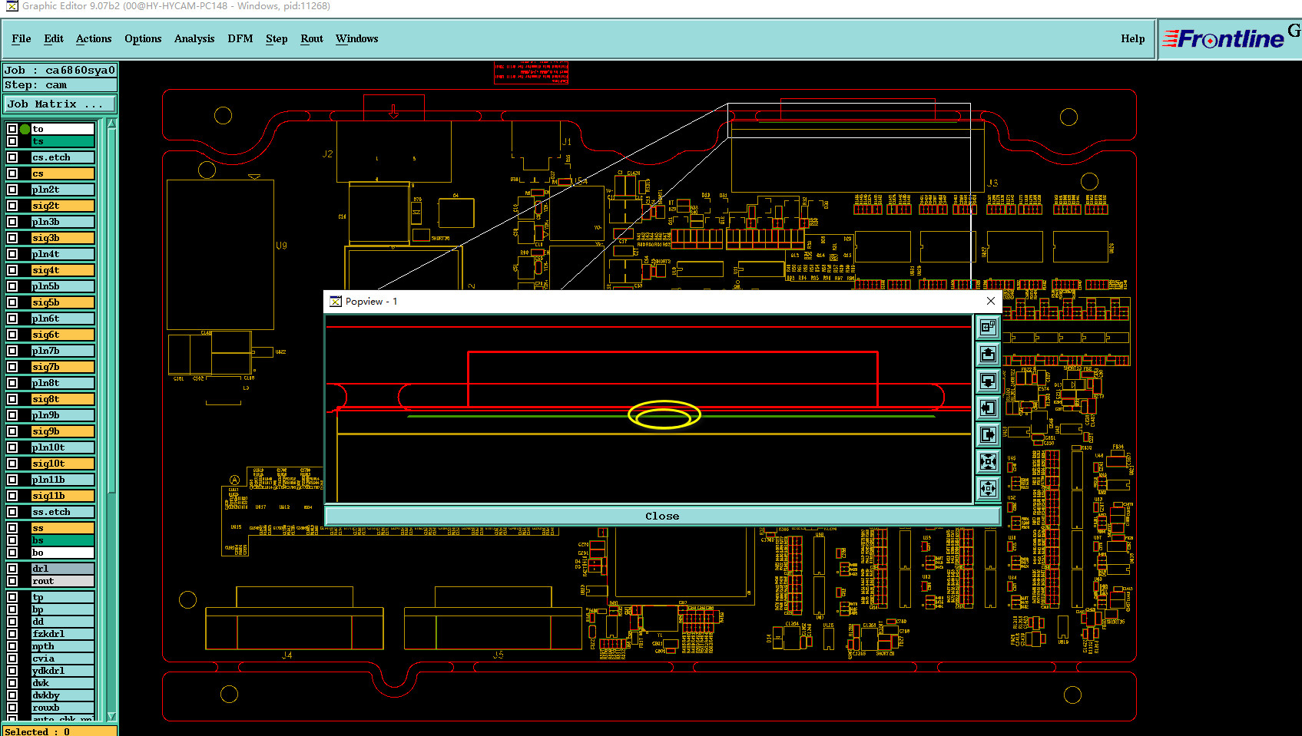Viewport: 1302px width, 736px height.
Task: Select the 'sig4t' layer name
Action: click(63, 270)
